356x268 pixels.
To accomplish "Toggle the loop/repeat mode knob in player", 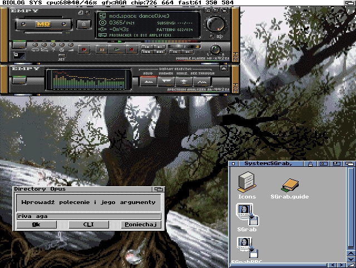I will click(35, 45).
